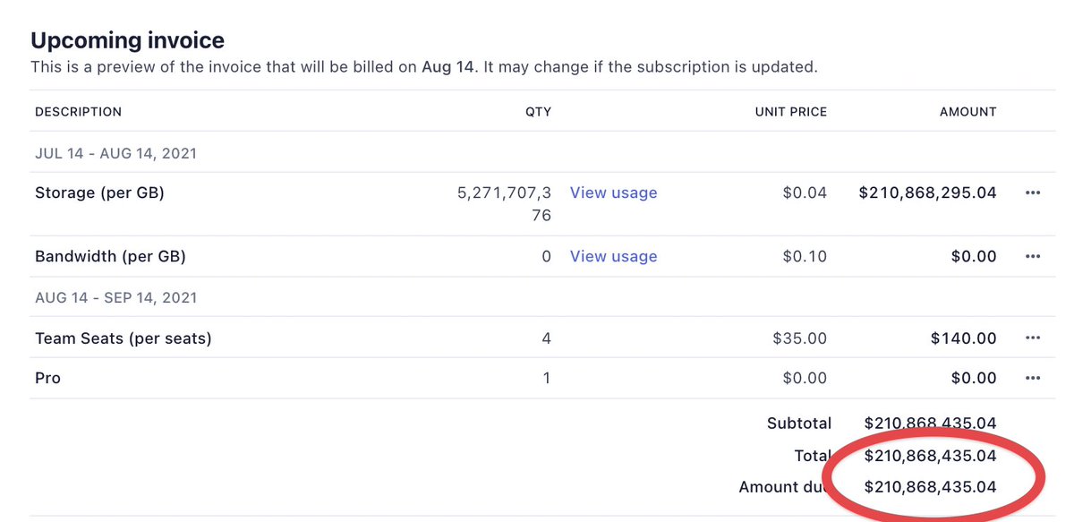Image resolution: width=1074 pixels, height=522 pixels.
Task: Click the $35.00 Team Seats unit price
Action: click(x=799, y=338)
